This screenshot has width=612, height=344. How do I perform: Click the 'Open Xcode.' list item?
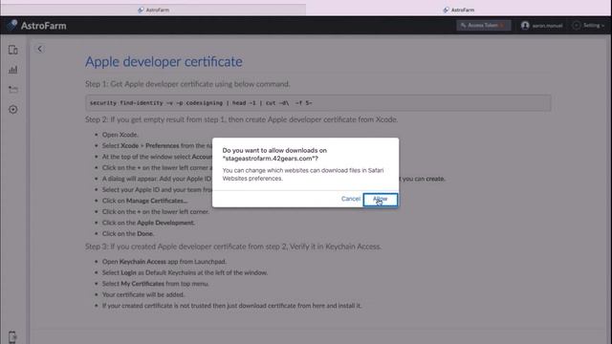pos(120,135)
